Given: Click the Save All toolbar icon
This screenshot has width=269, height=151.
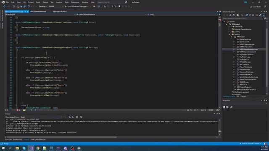Looking at the screenshot, I should pos(24,7).
